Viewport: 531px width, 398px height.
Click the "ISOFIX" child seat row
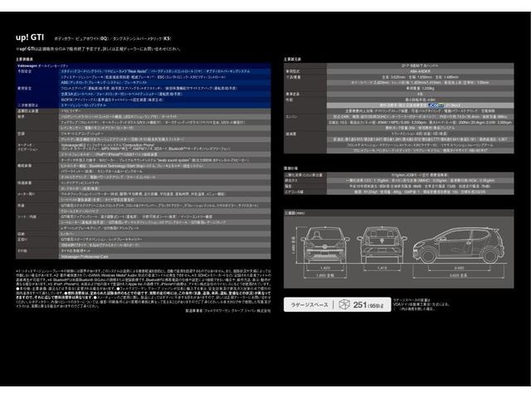165,99
